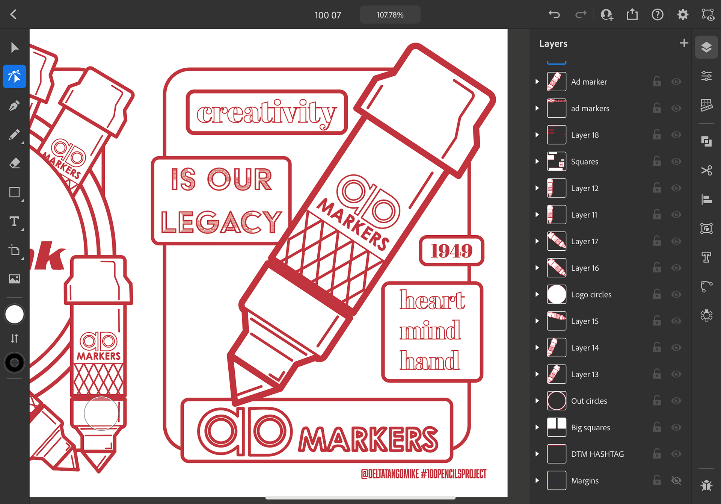The image size is (721, 504).
Task: Click the Out circles layer thumbnail
Action: pyautogui.click(x=557, y=400)
